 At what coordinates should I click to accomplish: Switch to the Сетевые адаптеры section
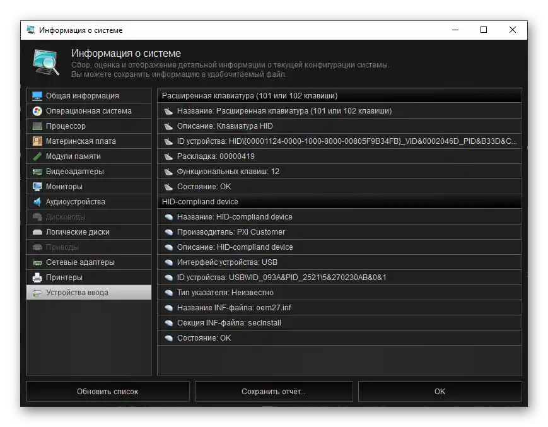(89, 262)
